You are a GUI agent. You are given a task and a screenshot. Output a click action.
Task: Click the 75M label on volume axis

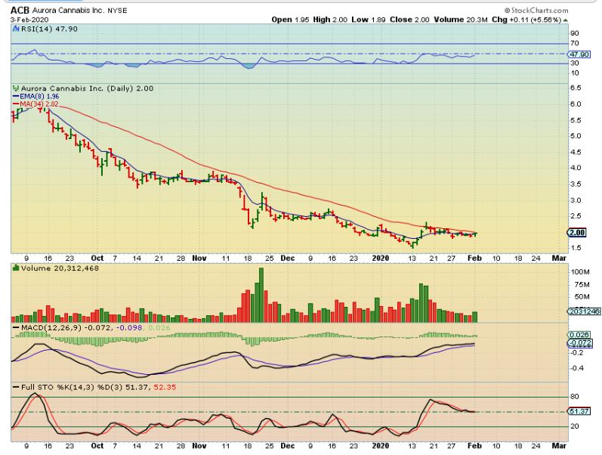(582, 285)
